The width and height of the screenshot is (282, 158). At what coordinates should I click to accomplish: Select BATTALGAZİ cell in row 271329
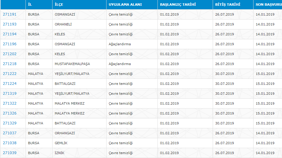click(79, 123)
